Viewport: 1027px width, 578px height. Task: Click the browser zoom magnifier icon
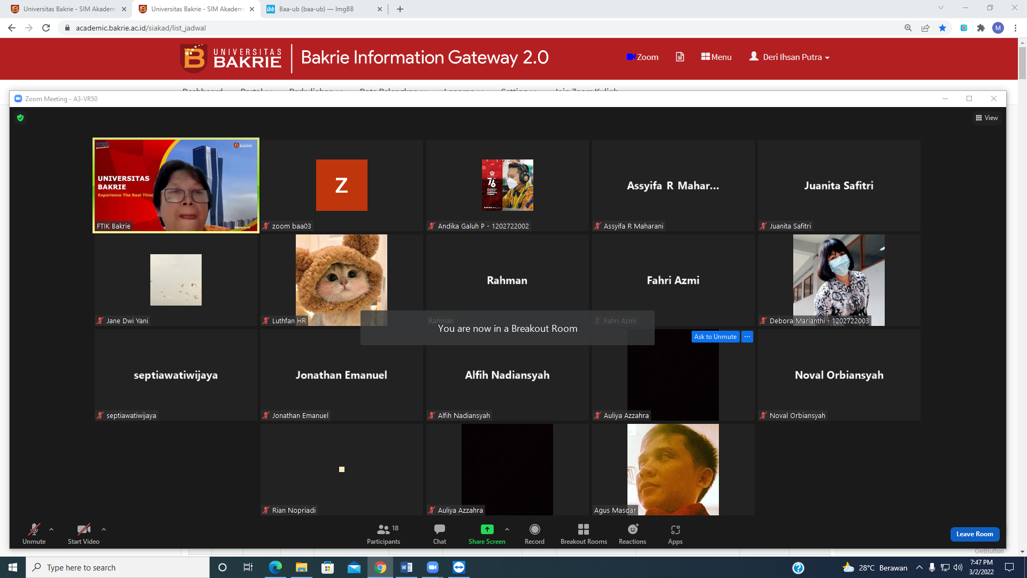pyautogui.click(x=908, y=28)
